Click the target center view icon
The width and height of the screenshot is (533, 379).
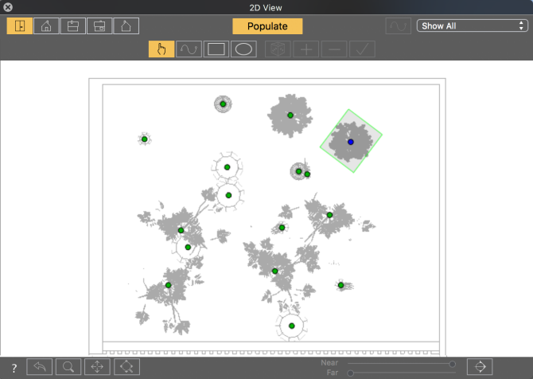480,367
